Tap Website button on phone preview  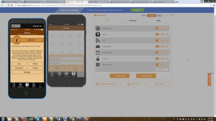click(x=27, y=72)
